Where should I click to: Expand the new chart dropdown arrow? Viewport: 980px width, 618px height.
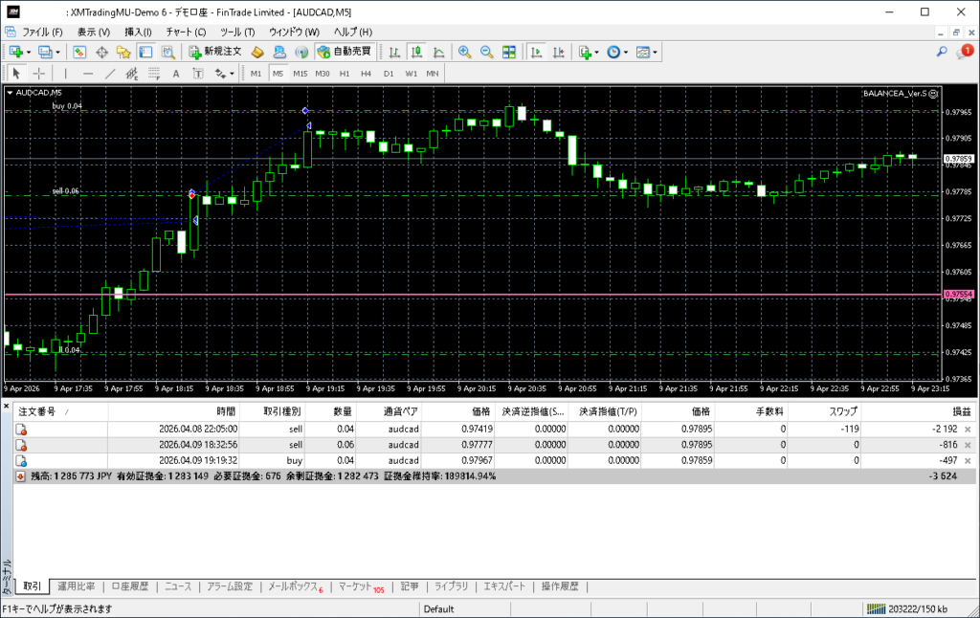[x=29, y=52]
